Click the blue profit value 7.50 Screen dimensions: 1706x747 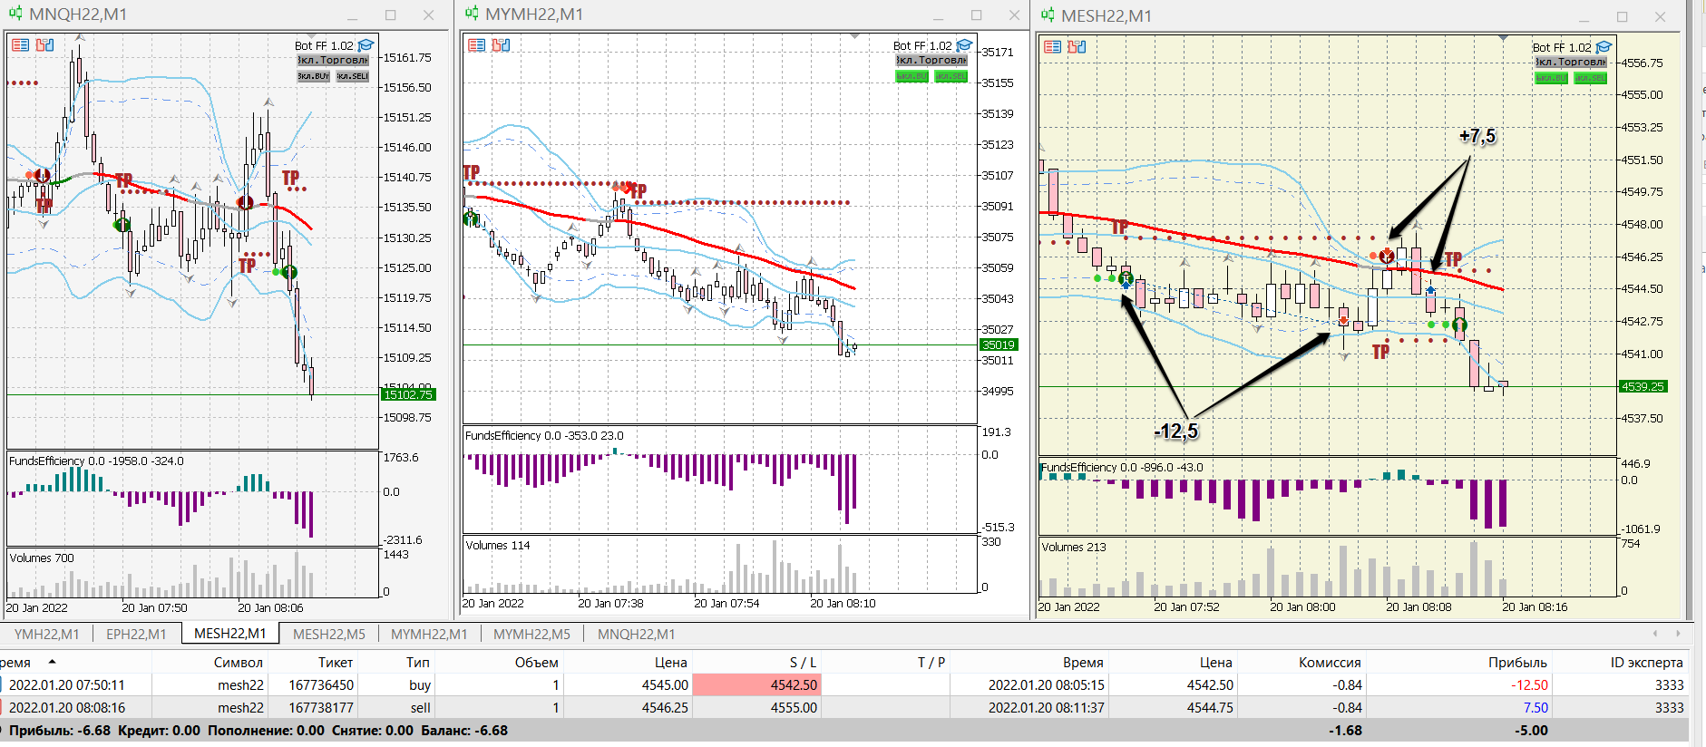coord(1535,708)
